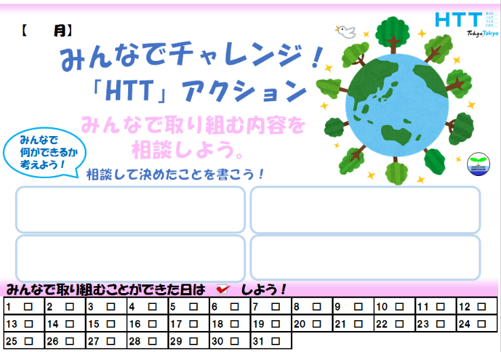
Task: Tick the checkbox for day 31
Action: 276,341
